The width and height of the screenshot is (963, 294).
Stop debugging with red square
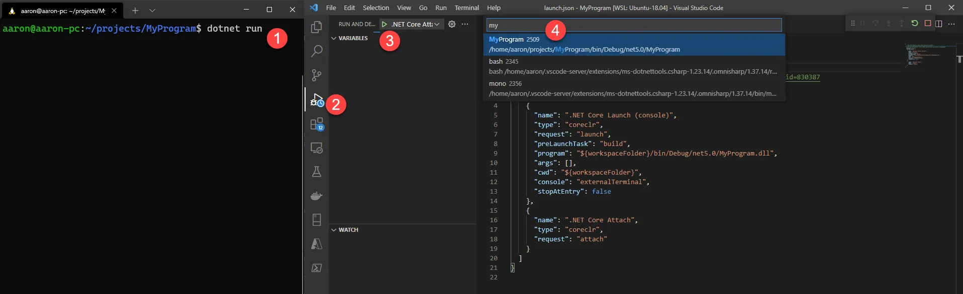(928, 24)
